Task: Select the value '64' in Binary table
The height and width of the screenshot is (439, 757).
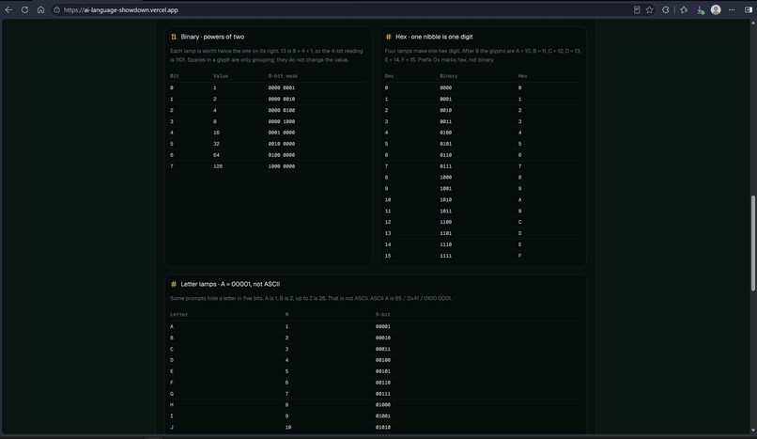Action: 216,155
